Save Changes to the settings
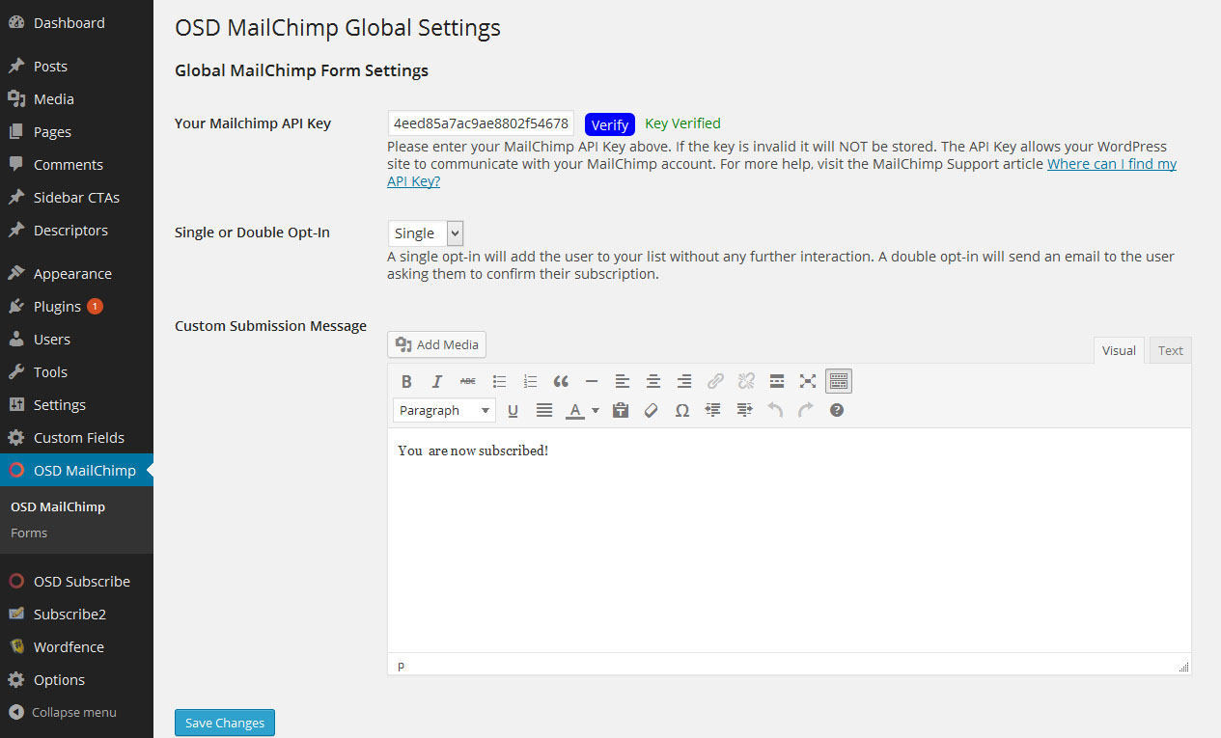This screenshot has width=1221, height=738. 225,723
